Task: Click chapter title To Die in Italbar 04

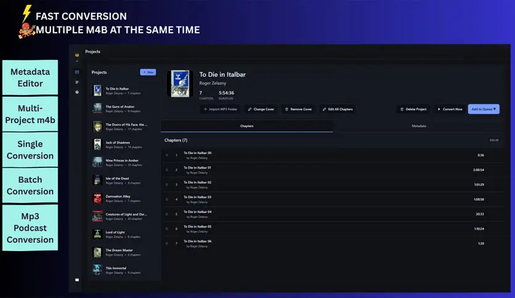Action: coord(197,212)
